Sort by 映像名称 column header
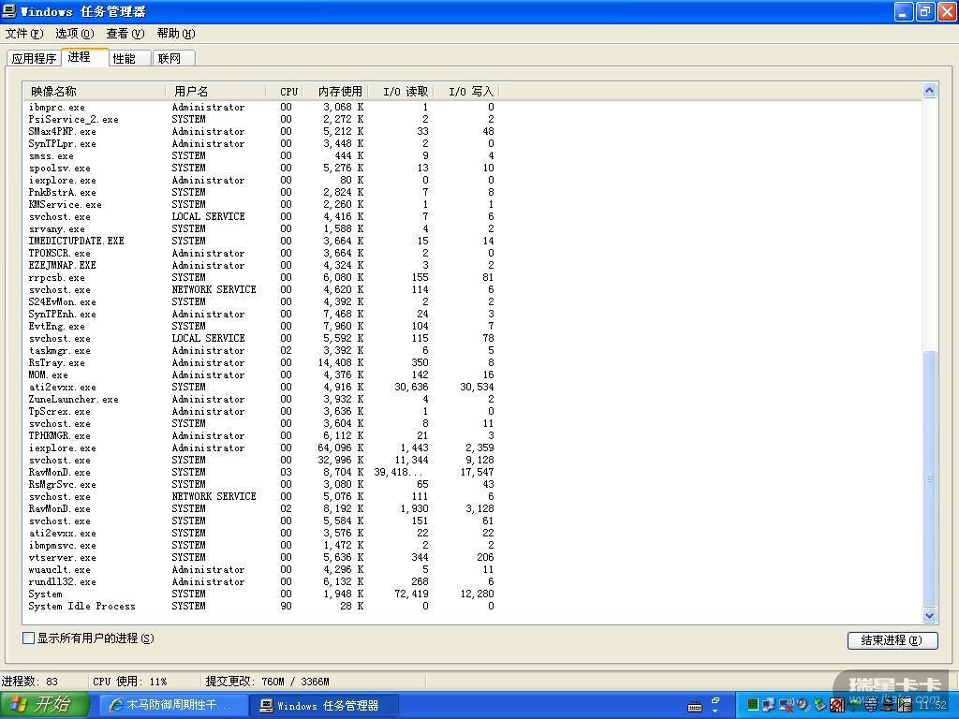The image size is (959, 719). (94, 92)
